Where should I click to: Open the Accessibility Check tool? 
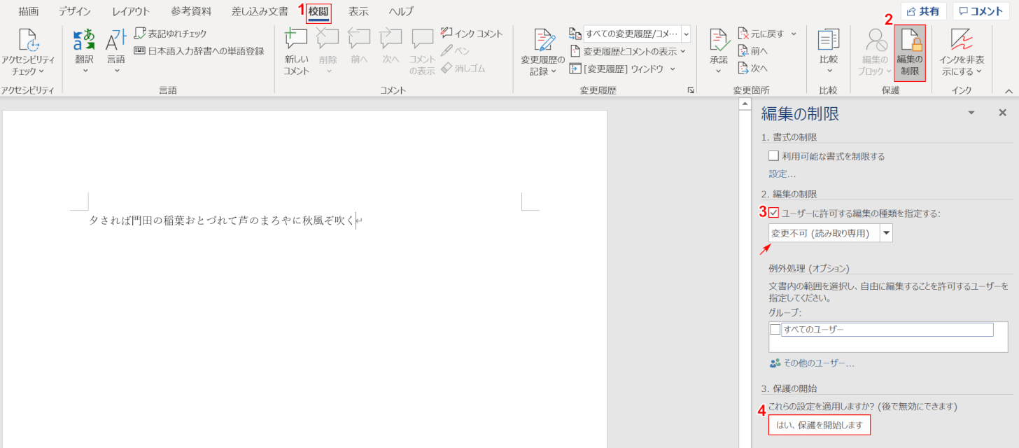[x=28, y=42]
